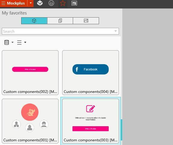Select Custom components(002) thumbnail
The image size is (173, 145).
click(30, 73)
